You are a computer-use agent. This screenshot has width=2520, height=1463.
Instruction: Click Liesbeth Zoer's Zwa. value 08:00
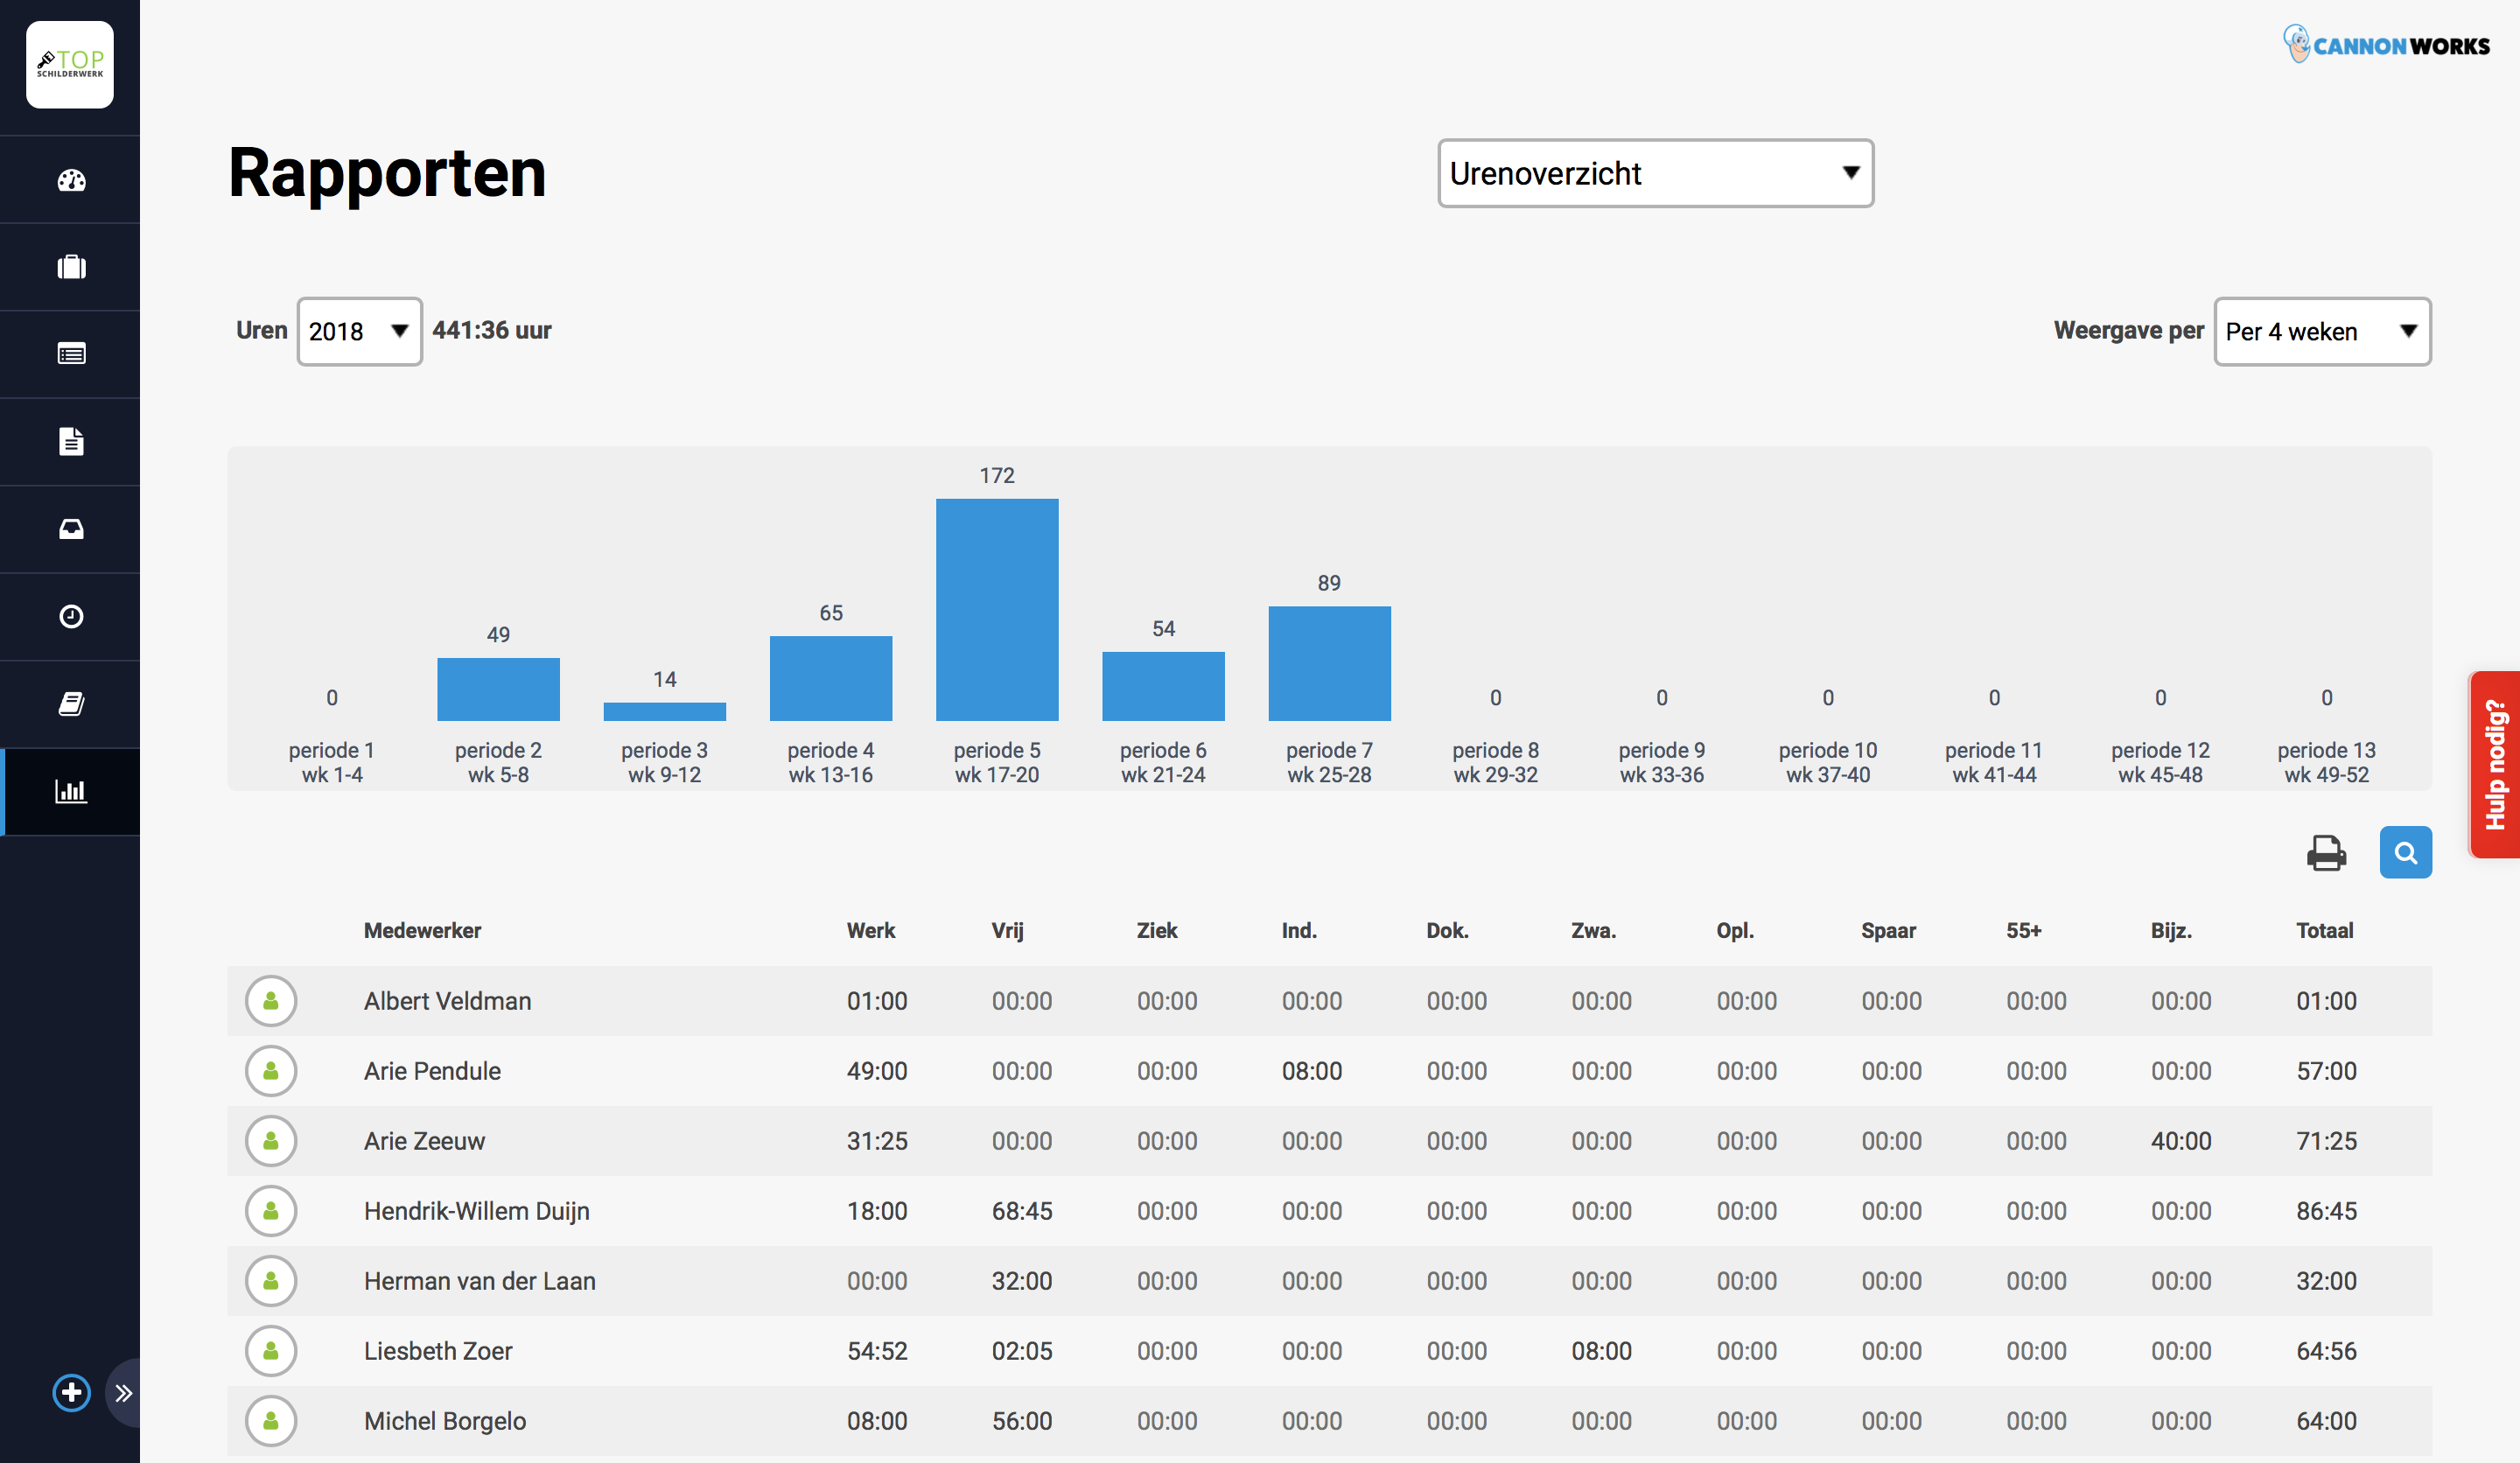tap(1600, 1351)
